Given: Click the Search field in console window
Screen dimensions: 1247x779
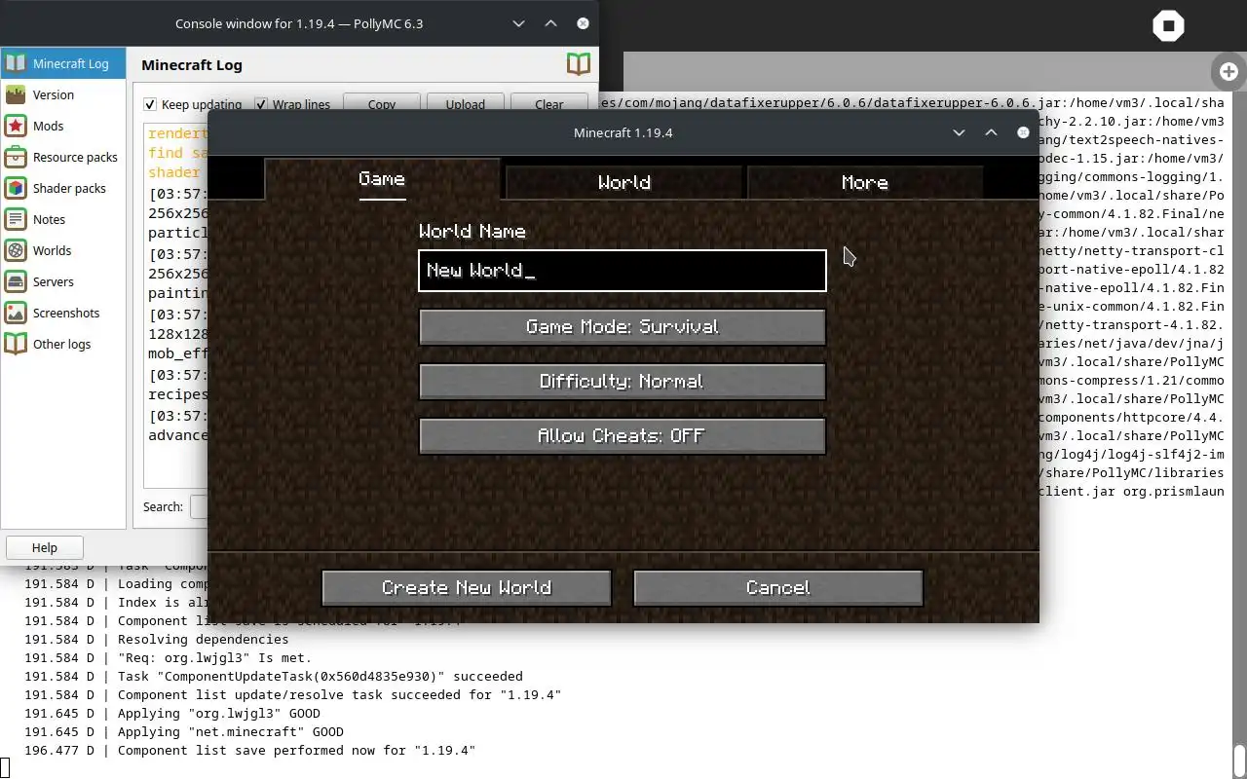Looking at the screenshot, I should [199, 506].
